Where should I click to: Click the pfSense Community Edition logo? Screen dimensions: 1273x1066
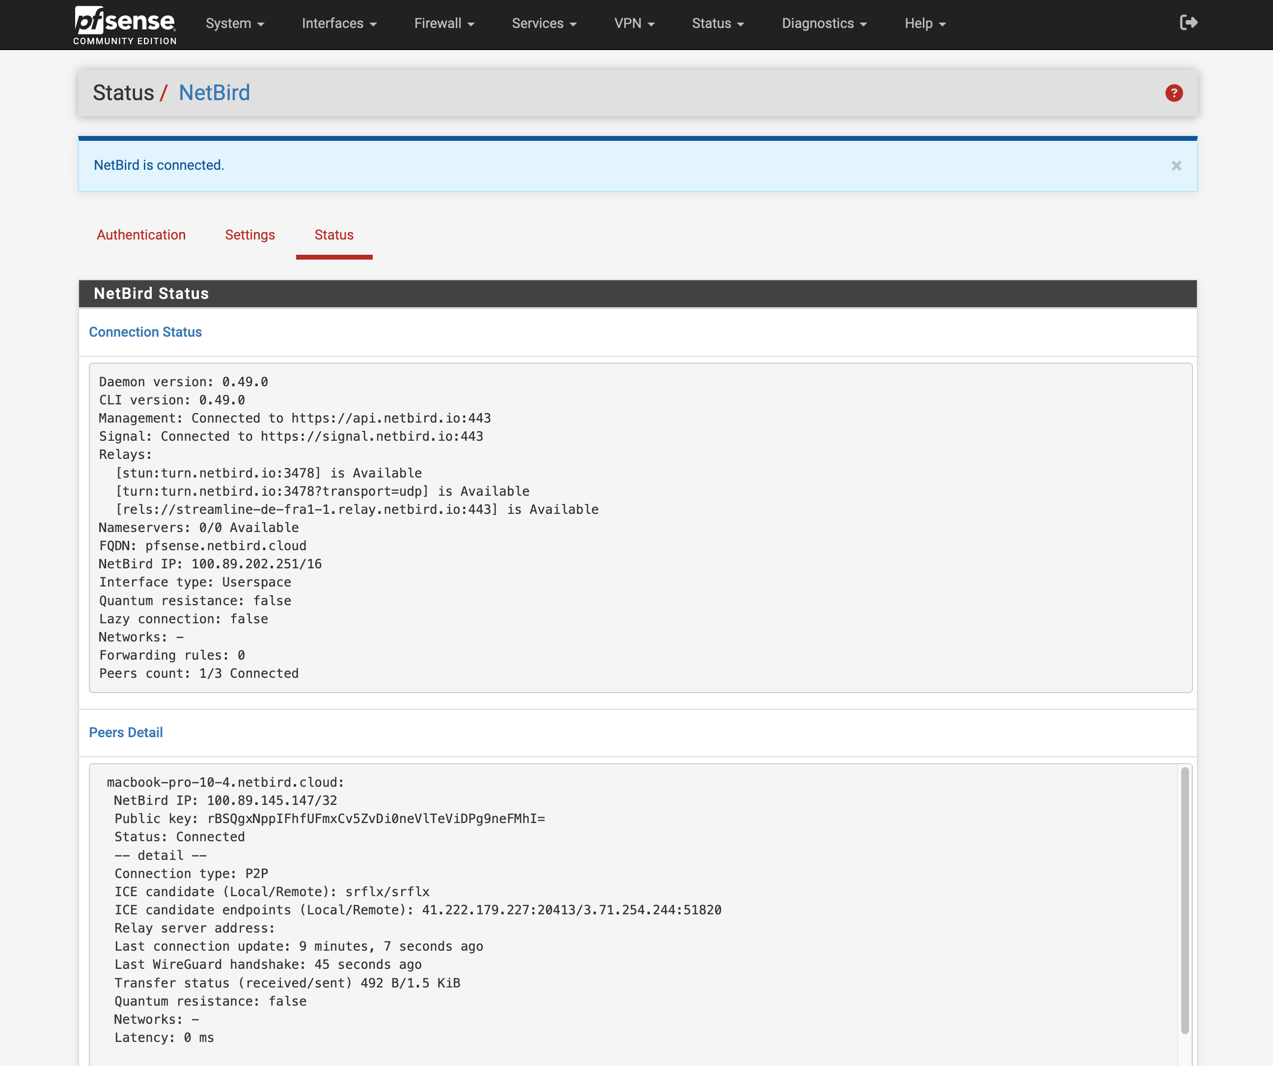tap(125, 25)
